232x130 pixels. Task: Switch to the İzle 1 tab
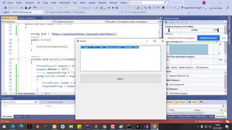coord(25,116)
